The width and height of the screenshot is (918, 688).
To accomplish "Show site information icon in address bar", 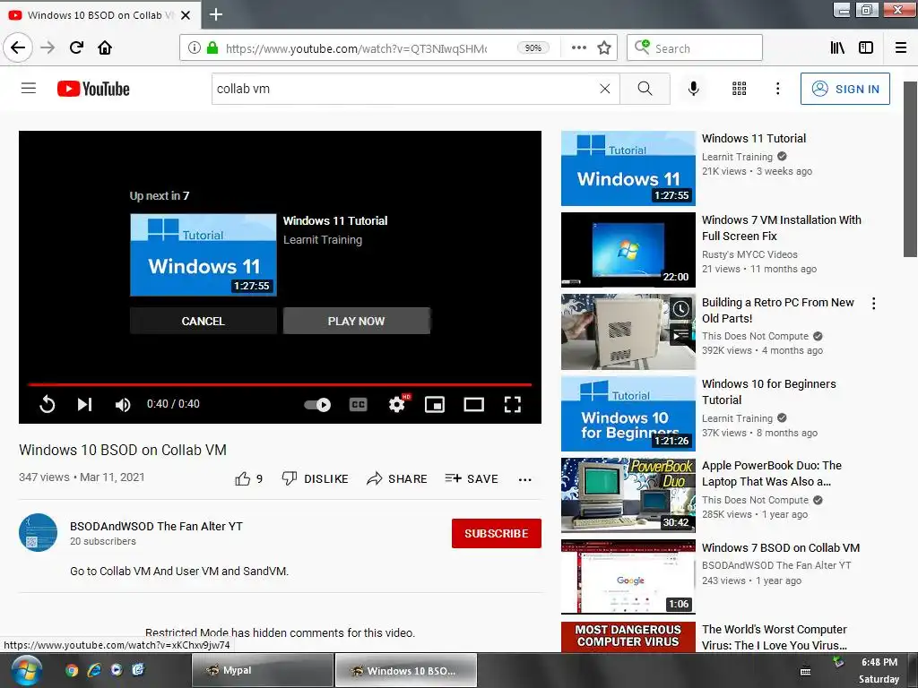I will (x=195, y=47).
